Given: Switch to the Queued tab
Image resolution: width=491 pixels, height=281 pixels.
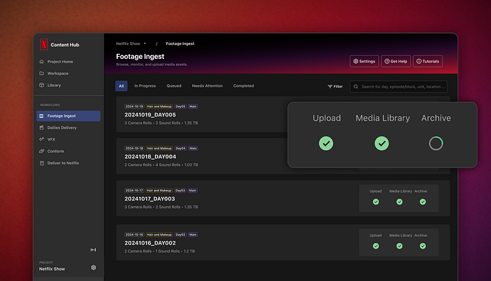Looking at the screenshot, I should point(174,85).
